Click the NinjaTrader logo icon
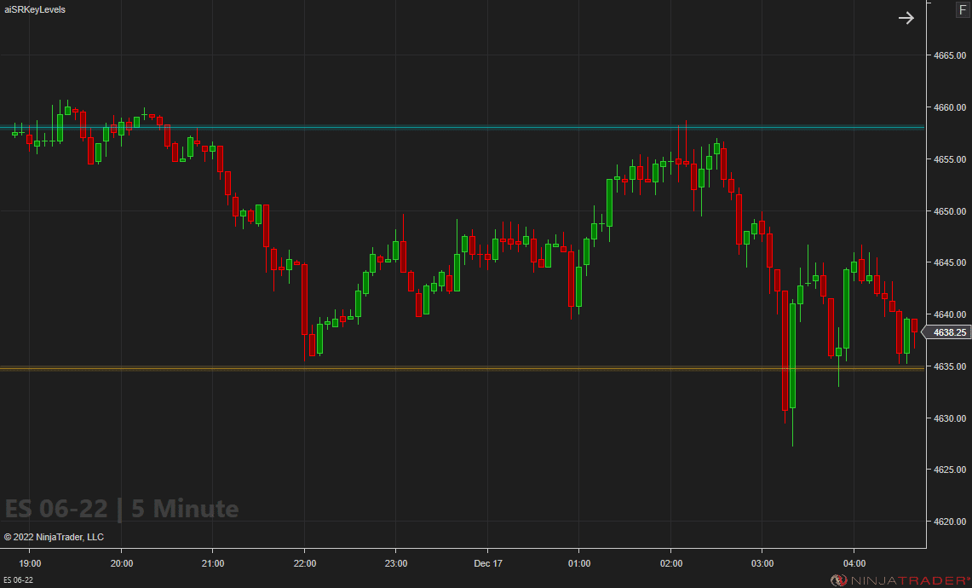This screenshot has height=588, width=972. click(x=838, y=580)
